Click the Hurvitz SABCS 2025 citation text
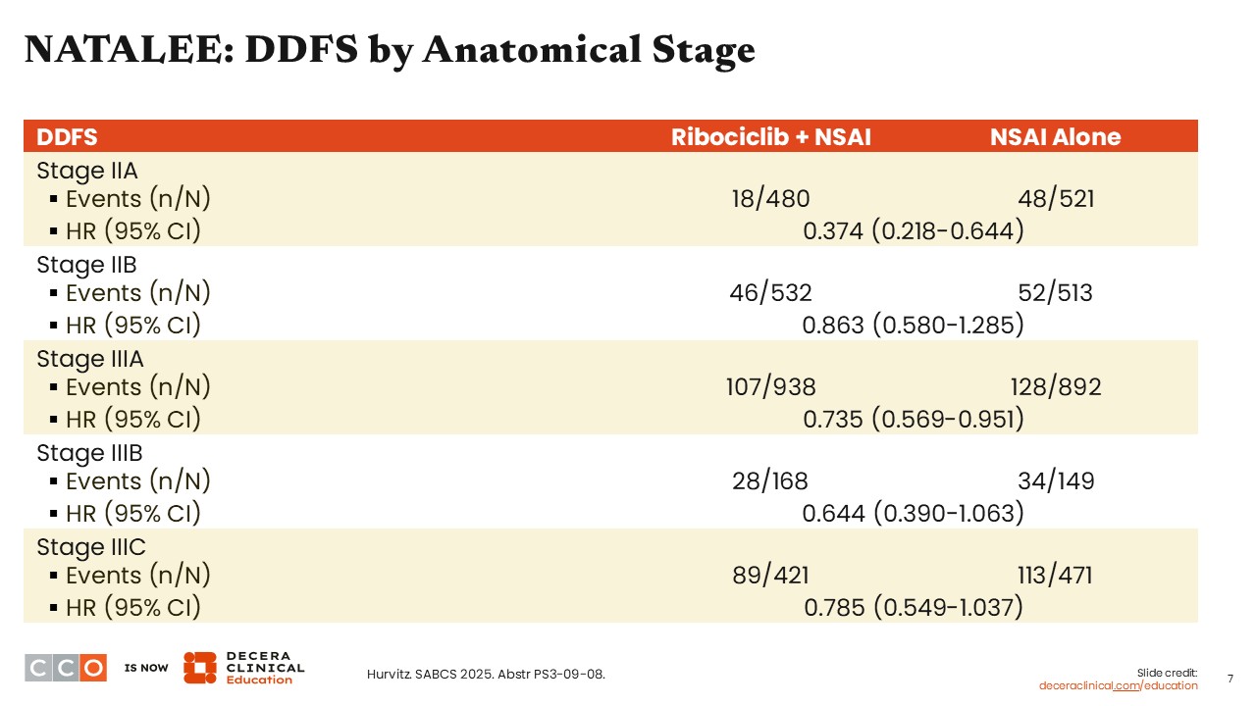Viewport: 1256px width, 706px height. point(486,674)
